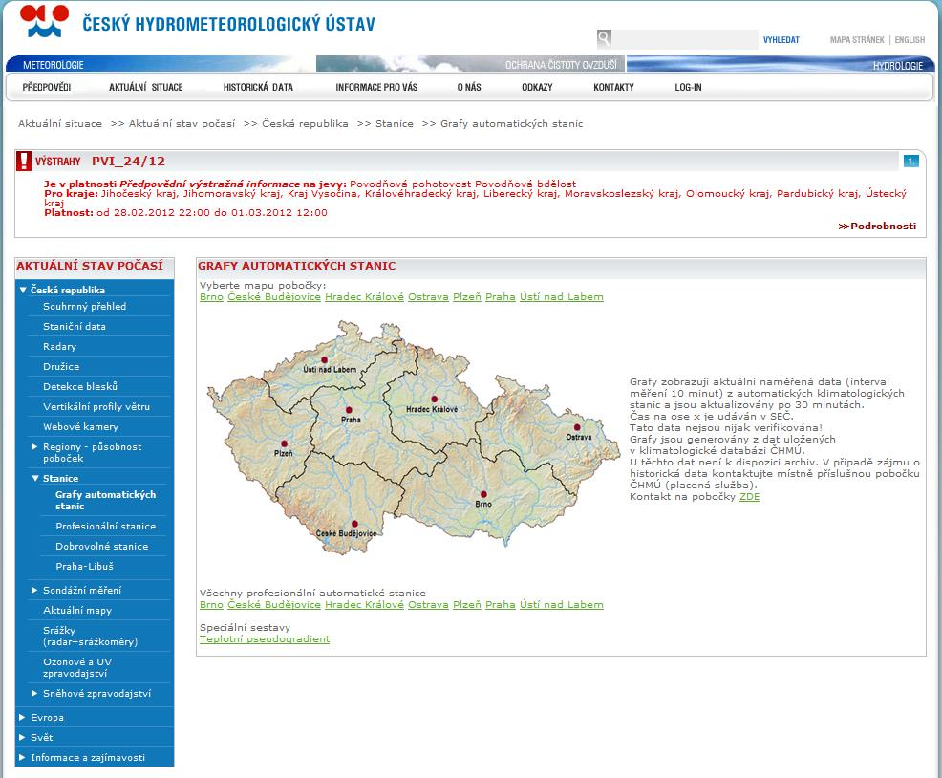This screenshot has width=942, height=778.
Task: Click České Budějovice in top branch list
Action: click(x=274, y=297)
